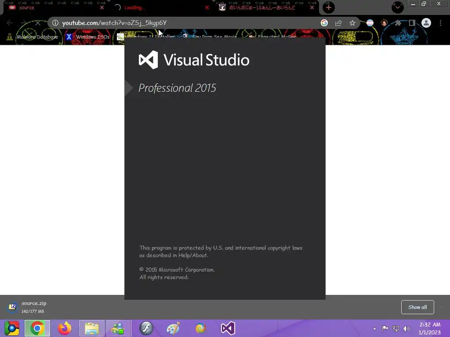Show hidden system tray icons

coord(374,329)
